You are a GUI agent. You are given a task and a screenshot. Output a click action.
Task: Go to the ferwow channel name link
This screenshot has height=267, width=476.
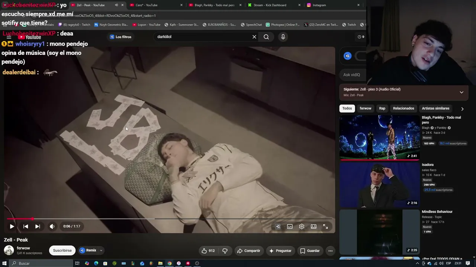(23, 248)
